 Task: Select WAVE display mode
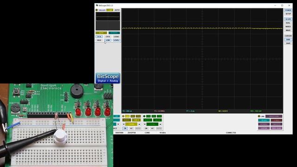pyautogui.click(x=288, y=30)
